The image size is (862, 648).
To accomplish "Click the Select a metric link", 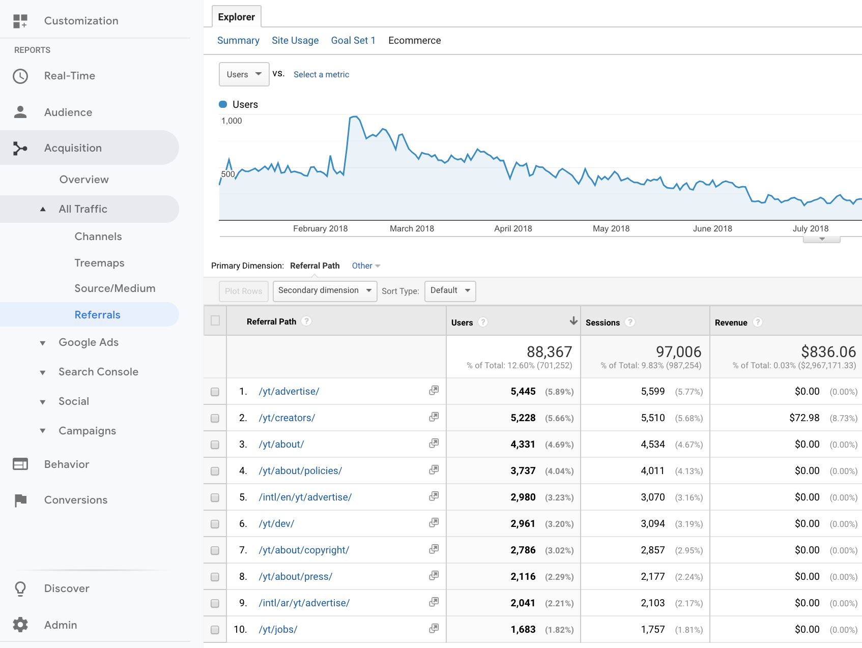I will (x=321, y=75).
